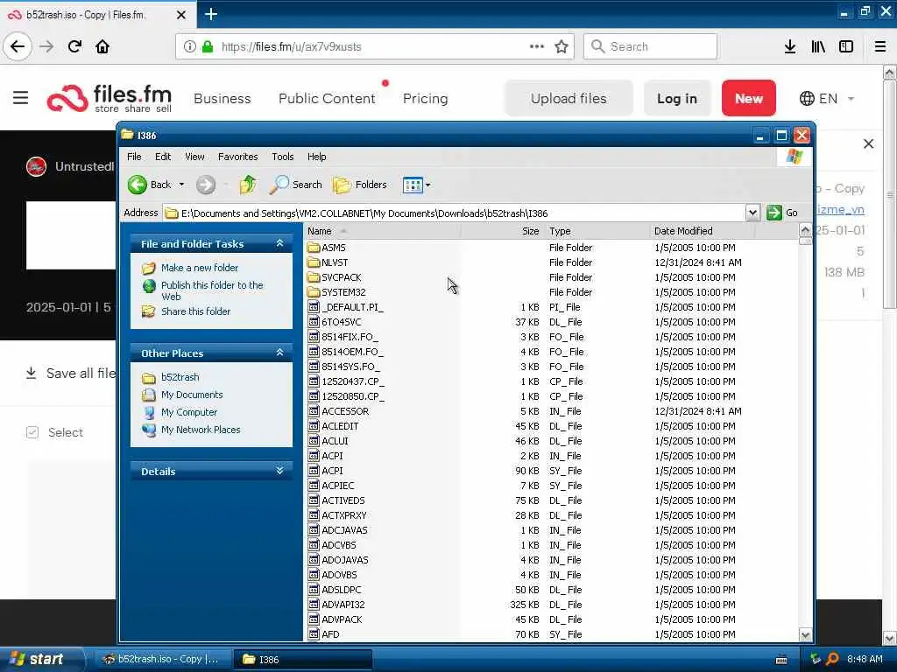Expand the Details panel
897x672 pixels.
point(279,471)
